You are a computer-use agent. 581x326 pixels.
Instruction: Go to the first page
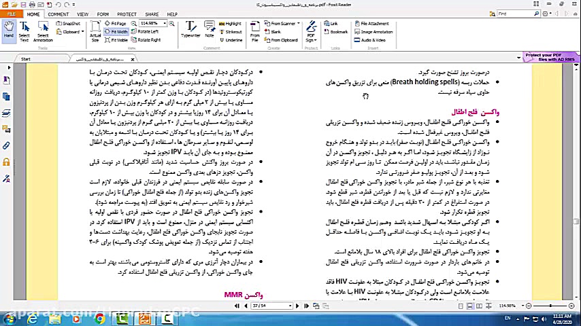click(237, 306)
